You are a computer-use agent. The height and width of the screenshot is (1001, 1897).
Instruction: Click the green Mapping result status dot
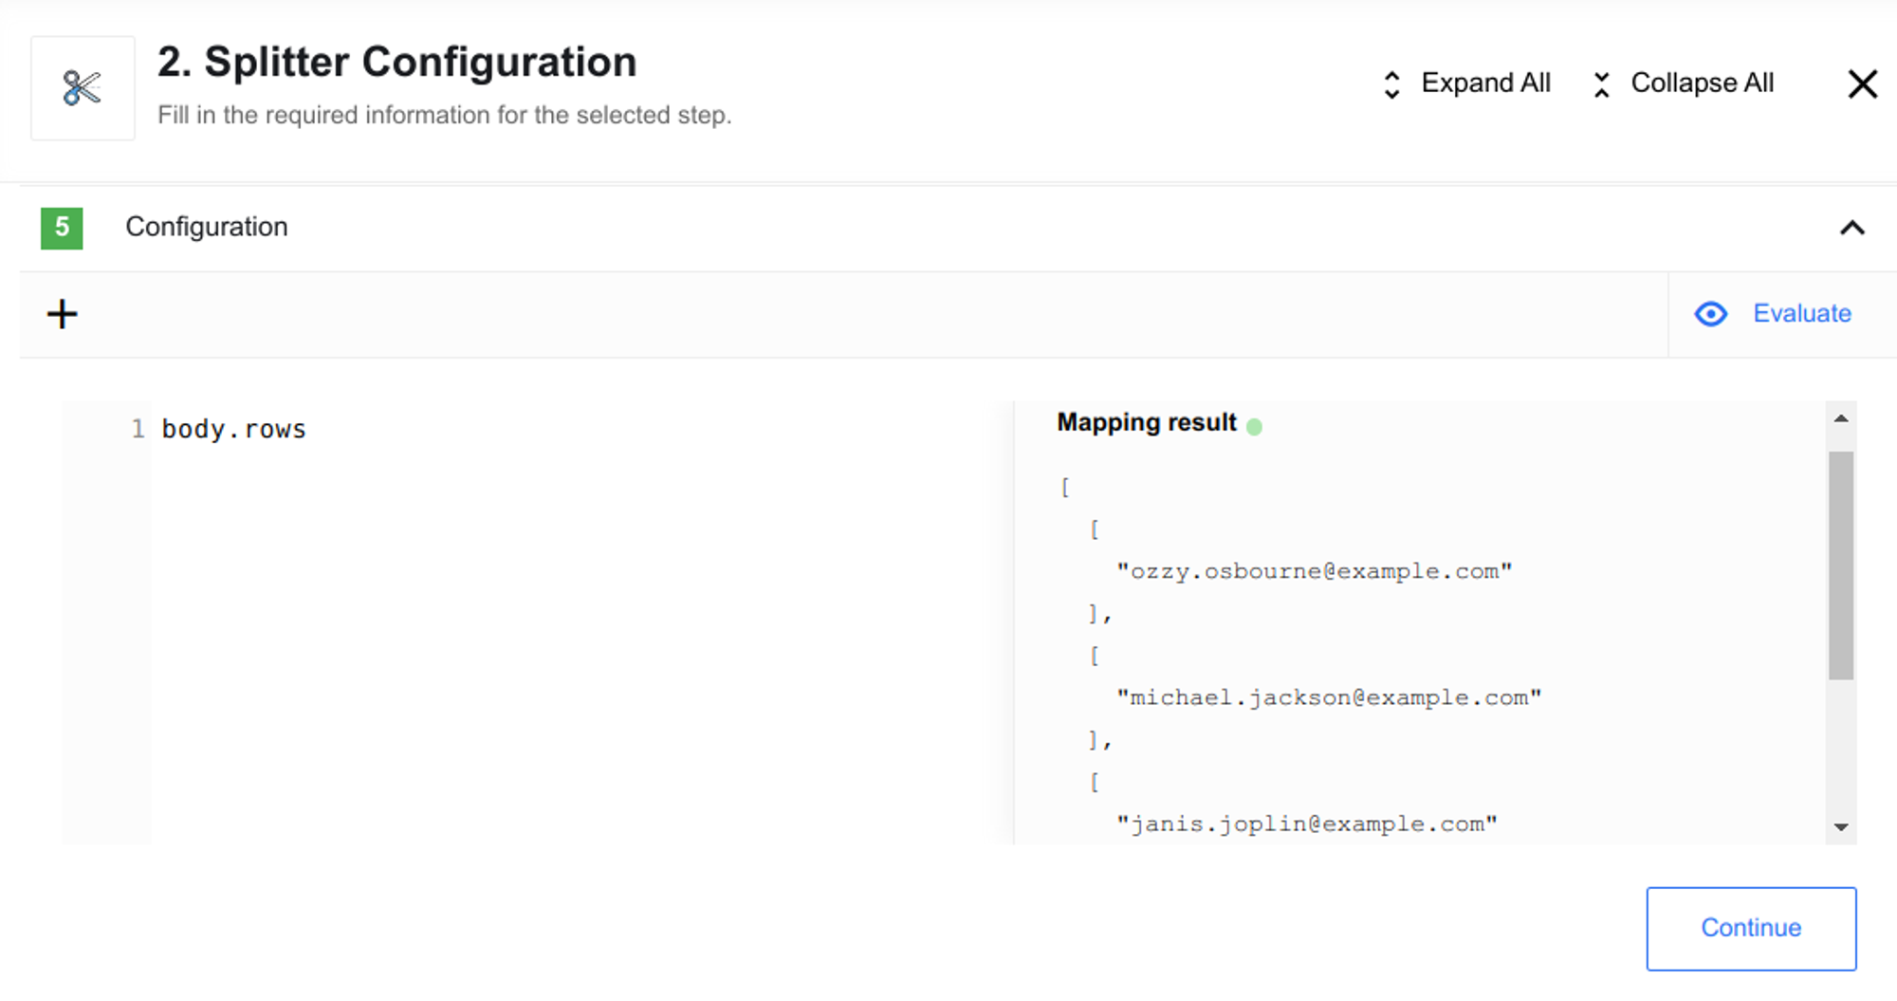pyautogui.click(x=1254, y=427)
